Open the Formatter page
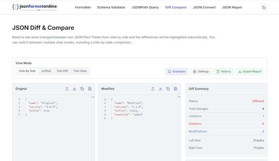Viewport: 279px width, 161px height. point(83,7)
